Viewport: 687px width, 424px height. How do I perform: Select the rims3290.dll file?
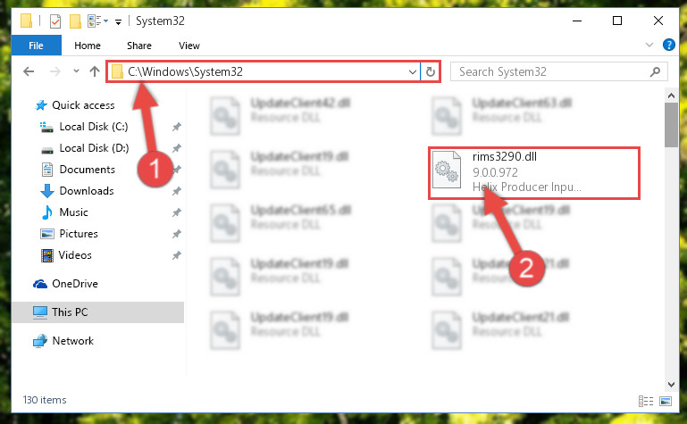click(x=534, y=172)
